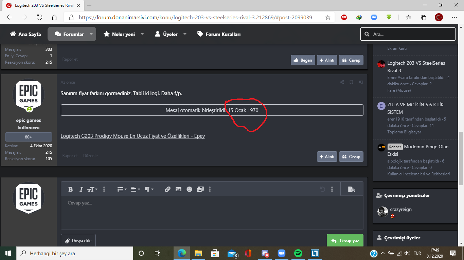Expand the Üyeler navigation dropdown arrow
Image resolution: width=464 pixels, height=260 pixels.
(x=185, y=34)
